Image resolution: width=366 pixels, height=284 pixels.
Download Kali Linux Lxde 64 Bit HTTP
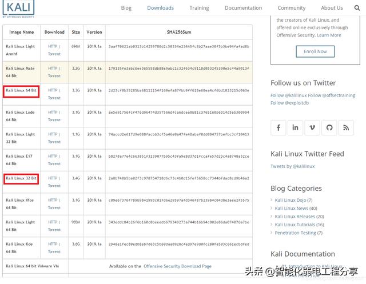pos(53,112)
